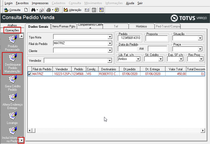The height and width of the screenshot is (144, 210).
Task: Open the Dados Gerais tab
Action: click(38, 26)
